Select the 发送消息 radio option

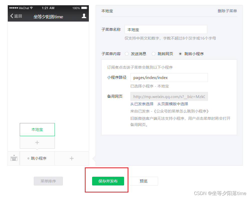127,54
